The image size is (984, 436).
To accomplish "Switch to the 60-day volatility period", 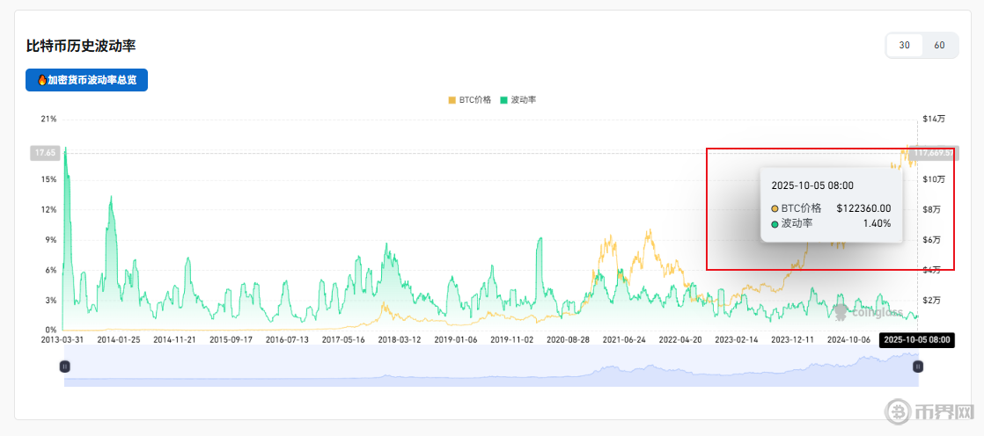I will 939,45.
